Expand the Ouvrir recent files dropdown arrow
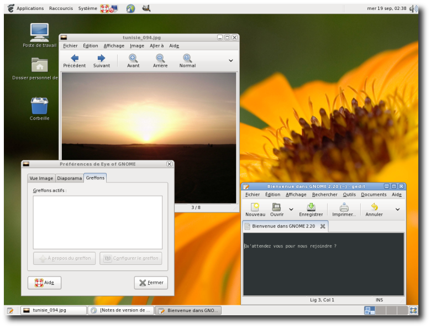This screenshot has height=328, width=431. coord(291,210)
